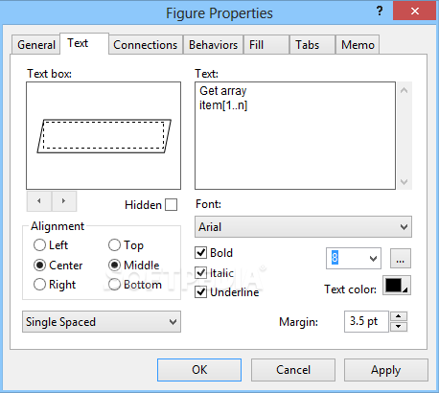Increase the margin with the up spinner

(x=398, y=316)
